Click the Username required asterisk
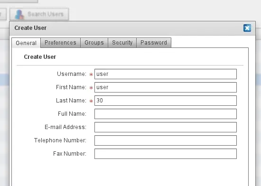The height and width of the screenshot is (186, 261). (91, 74)
